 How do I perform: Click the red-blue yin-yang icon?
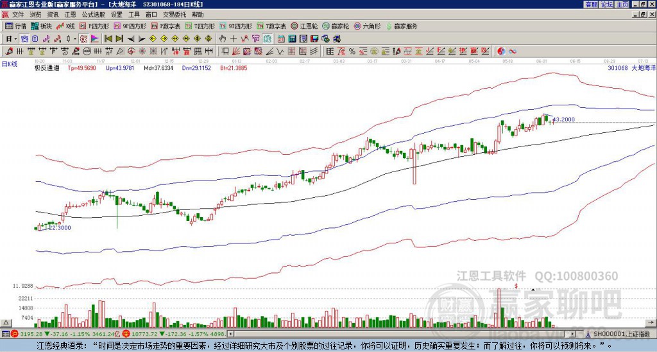tap(501, 51)
